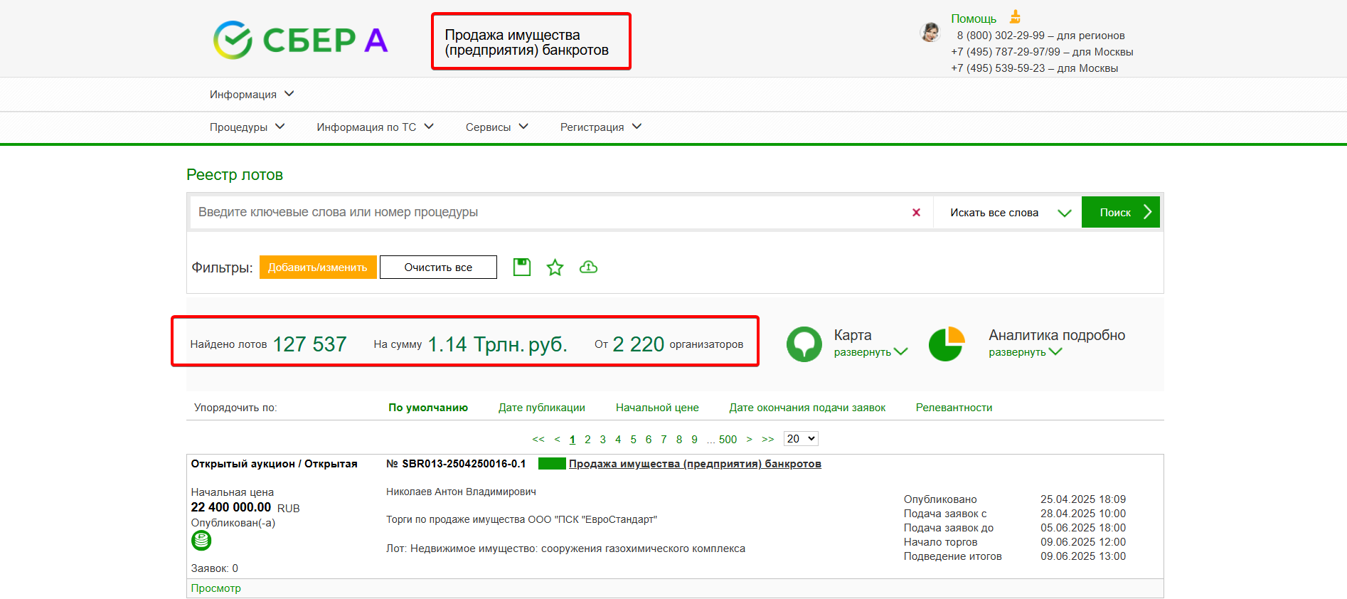Click the green coin status icon
This screenshot has width=1347, height=599.
(x=201, y=541)
